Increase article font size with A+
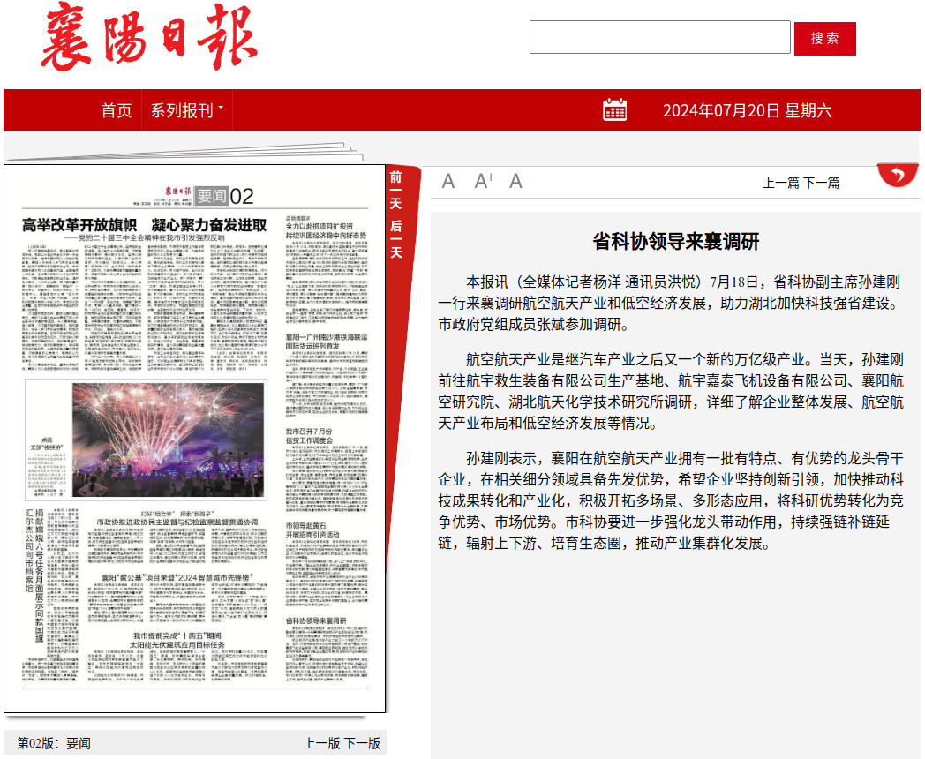 485,182
